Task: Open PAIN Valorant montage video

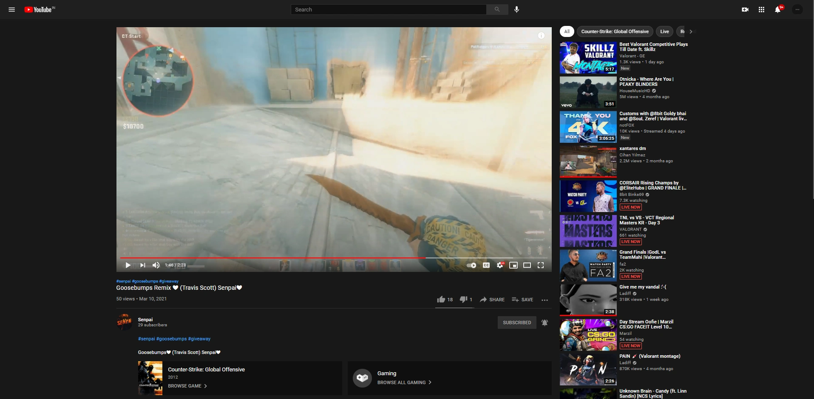Action: click(x=650, y=356)
